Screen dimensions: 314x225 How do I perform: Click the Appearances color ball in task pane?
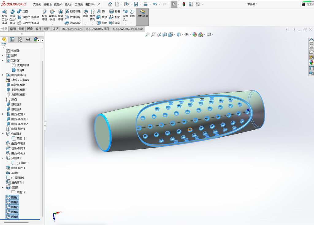click(312, 63)
